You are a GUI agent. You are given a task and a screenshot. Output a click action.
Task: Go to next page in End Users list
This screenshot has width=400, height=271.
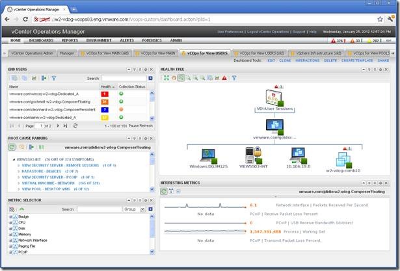pos(58,125)
